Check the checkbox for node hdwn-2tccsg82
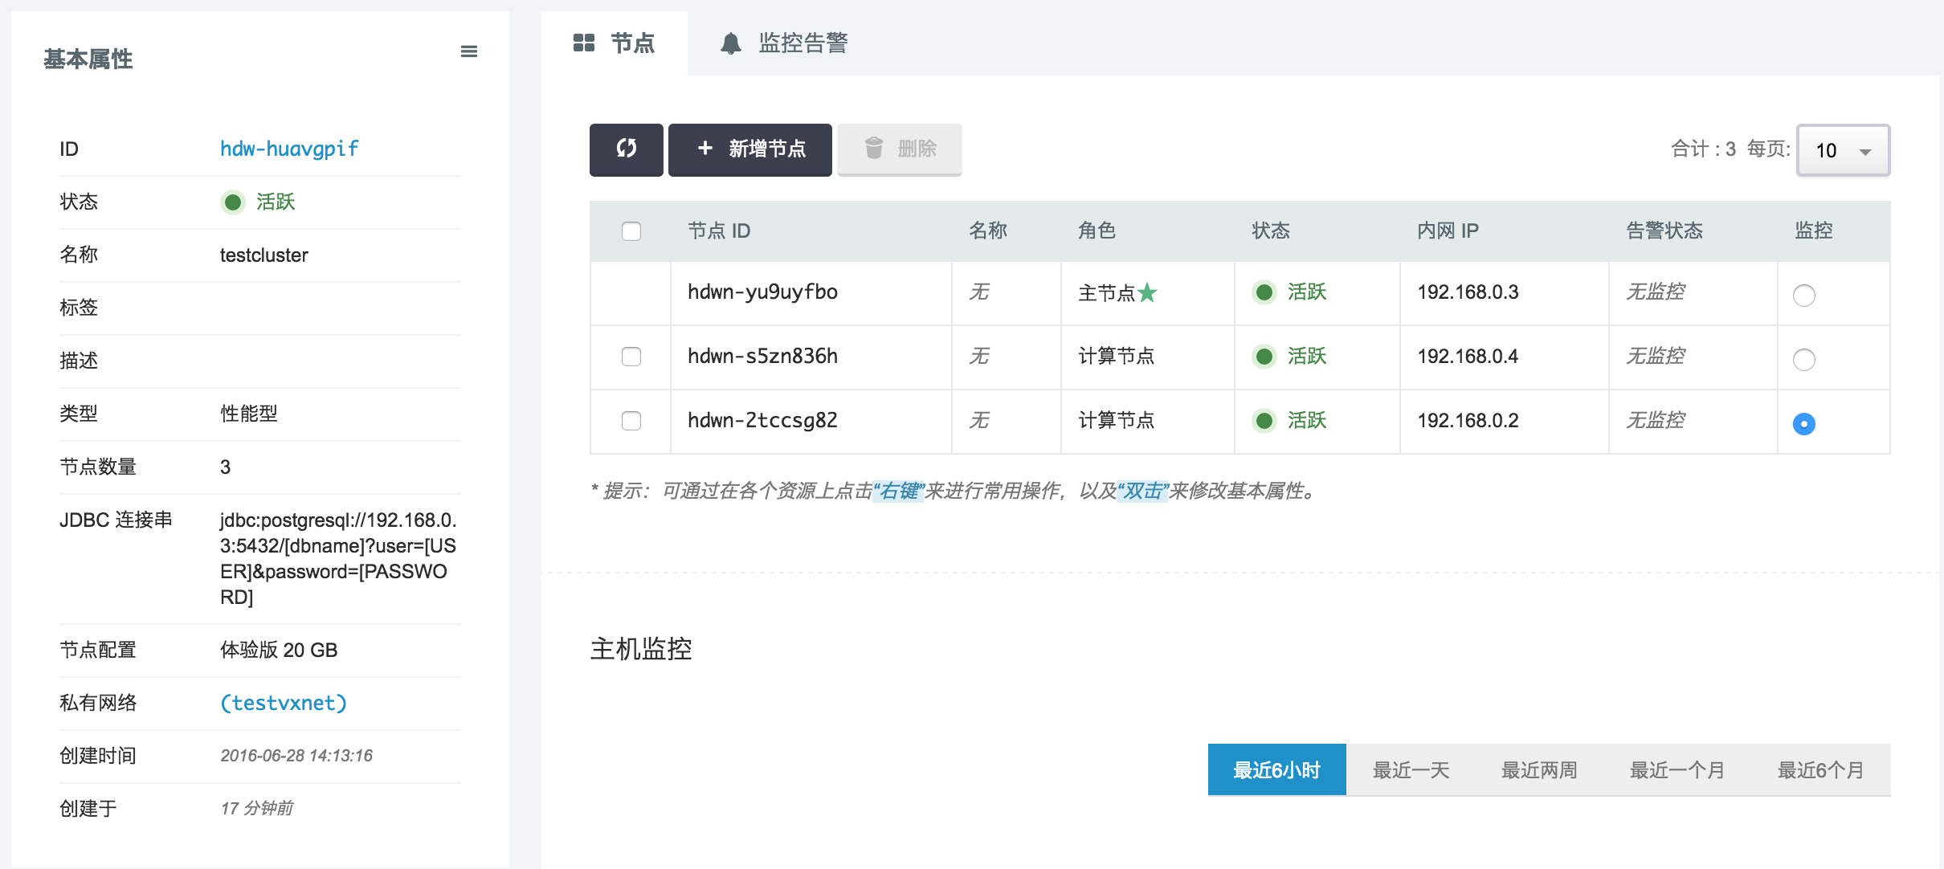This screenshot has width=1944, height=869. pos(631,421)
